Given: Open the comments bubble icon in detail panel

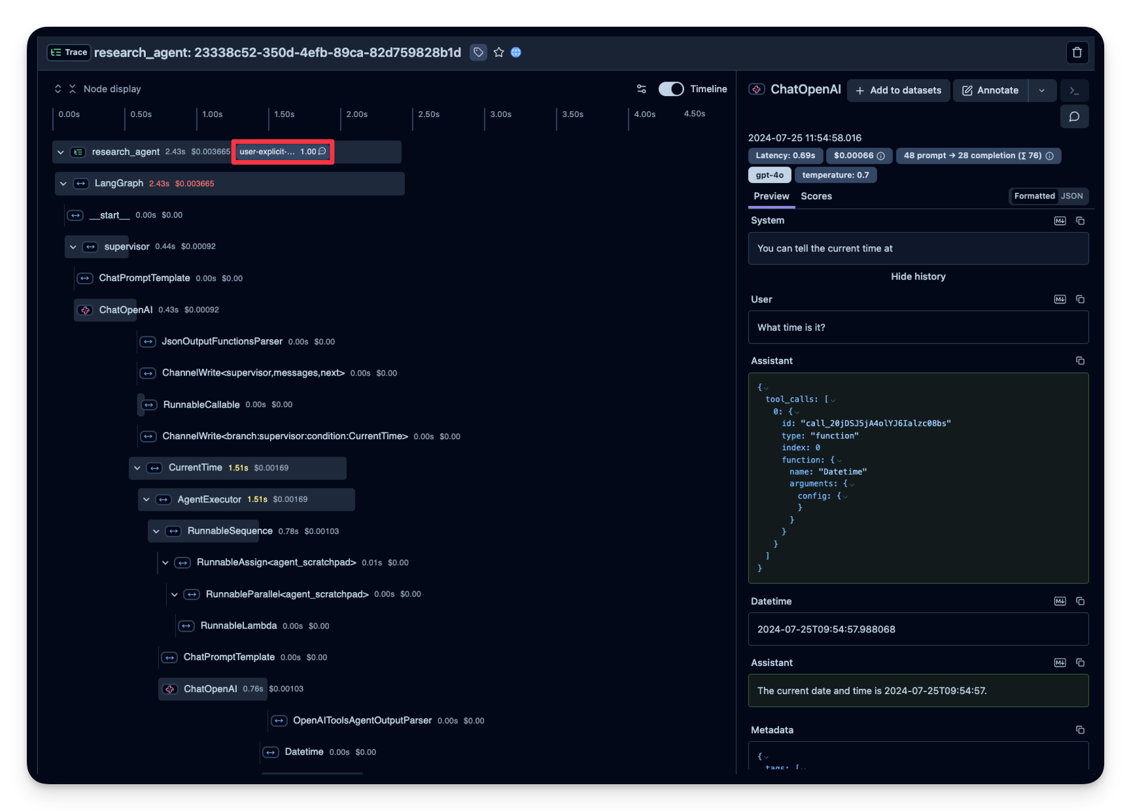Looking at the screenshot, I should coord(1074,117).
